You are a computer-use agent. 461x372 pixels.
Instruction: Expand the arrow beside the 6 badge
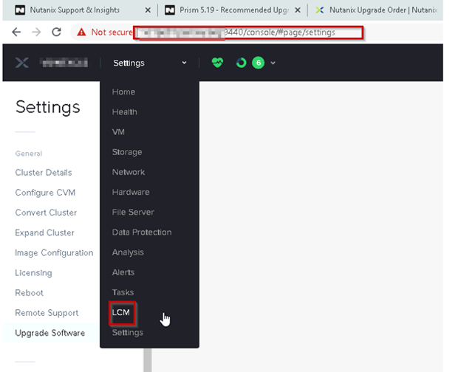pos(273,63)
